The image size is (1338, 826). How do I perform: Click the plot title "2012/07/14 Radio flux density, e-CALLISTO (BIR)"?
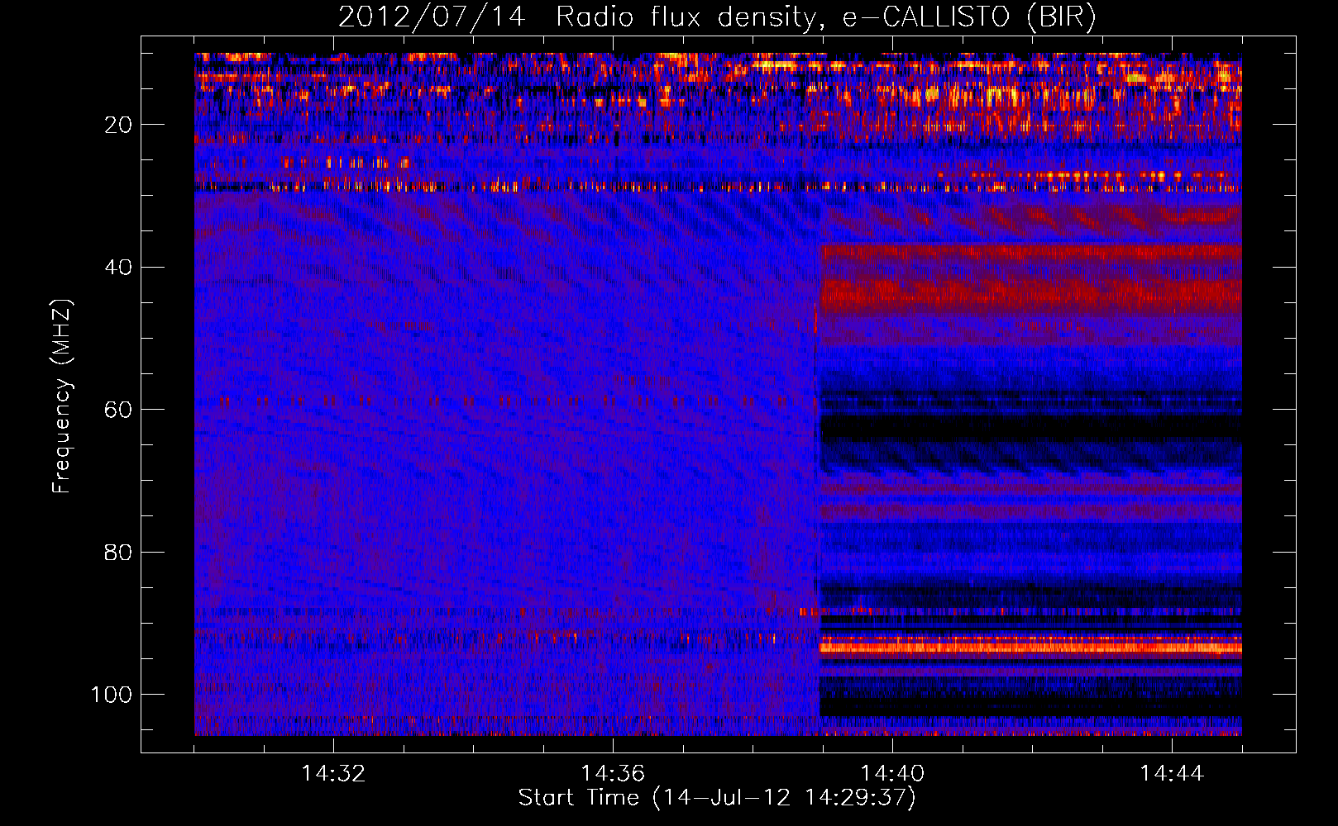point(717,17)
